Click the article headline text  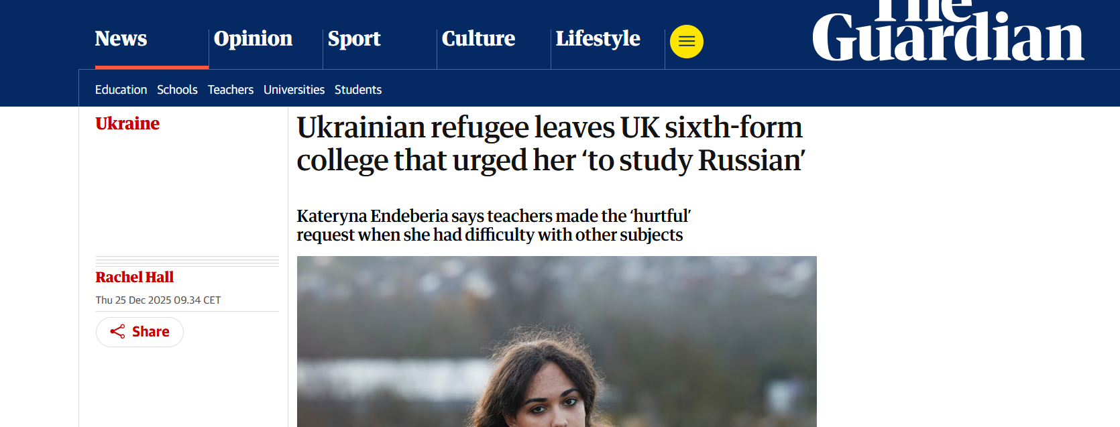point(550,144)
